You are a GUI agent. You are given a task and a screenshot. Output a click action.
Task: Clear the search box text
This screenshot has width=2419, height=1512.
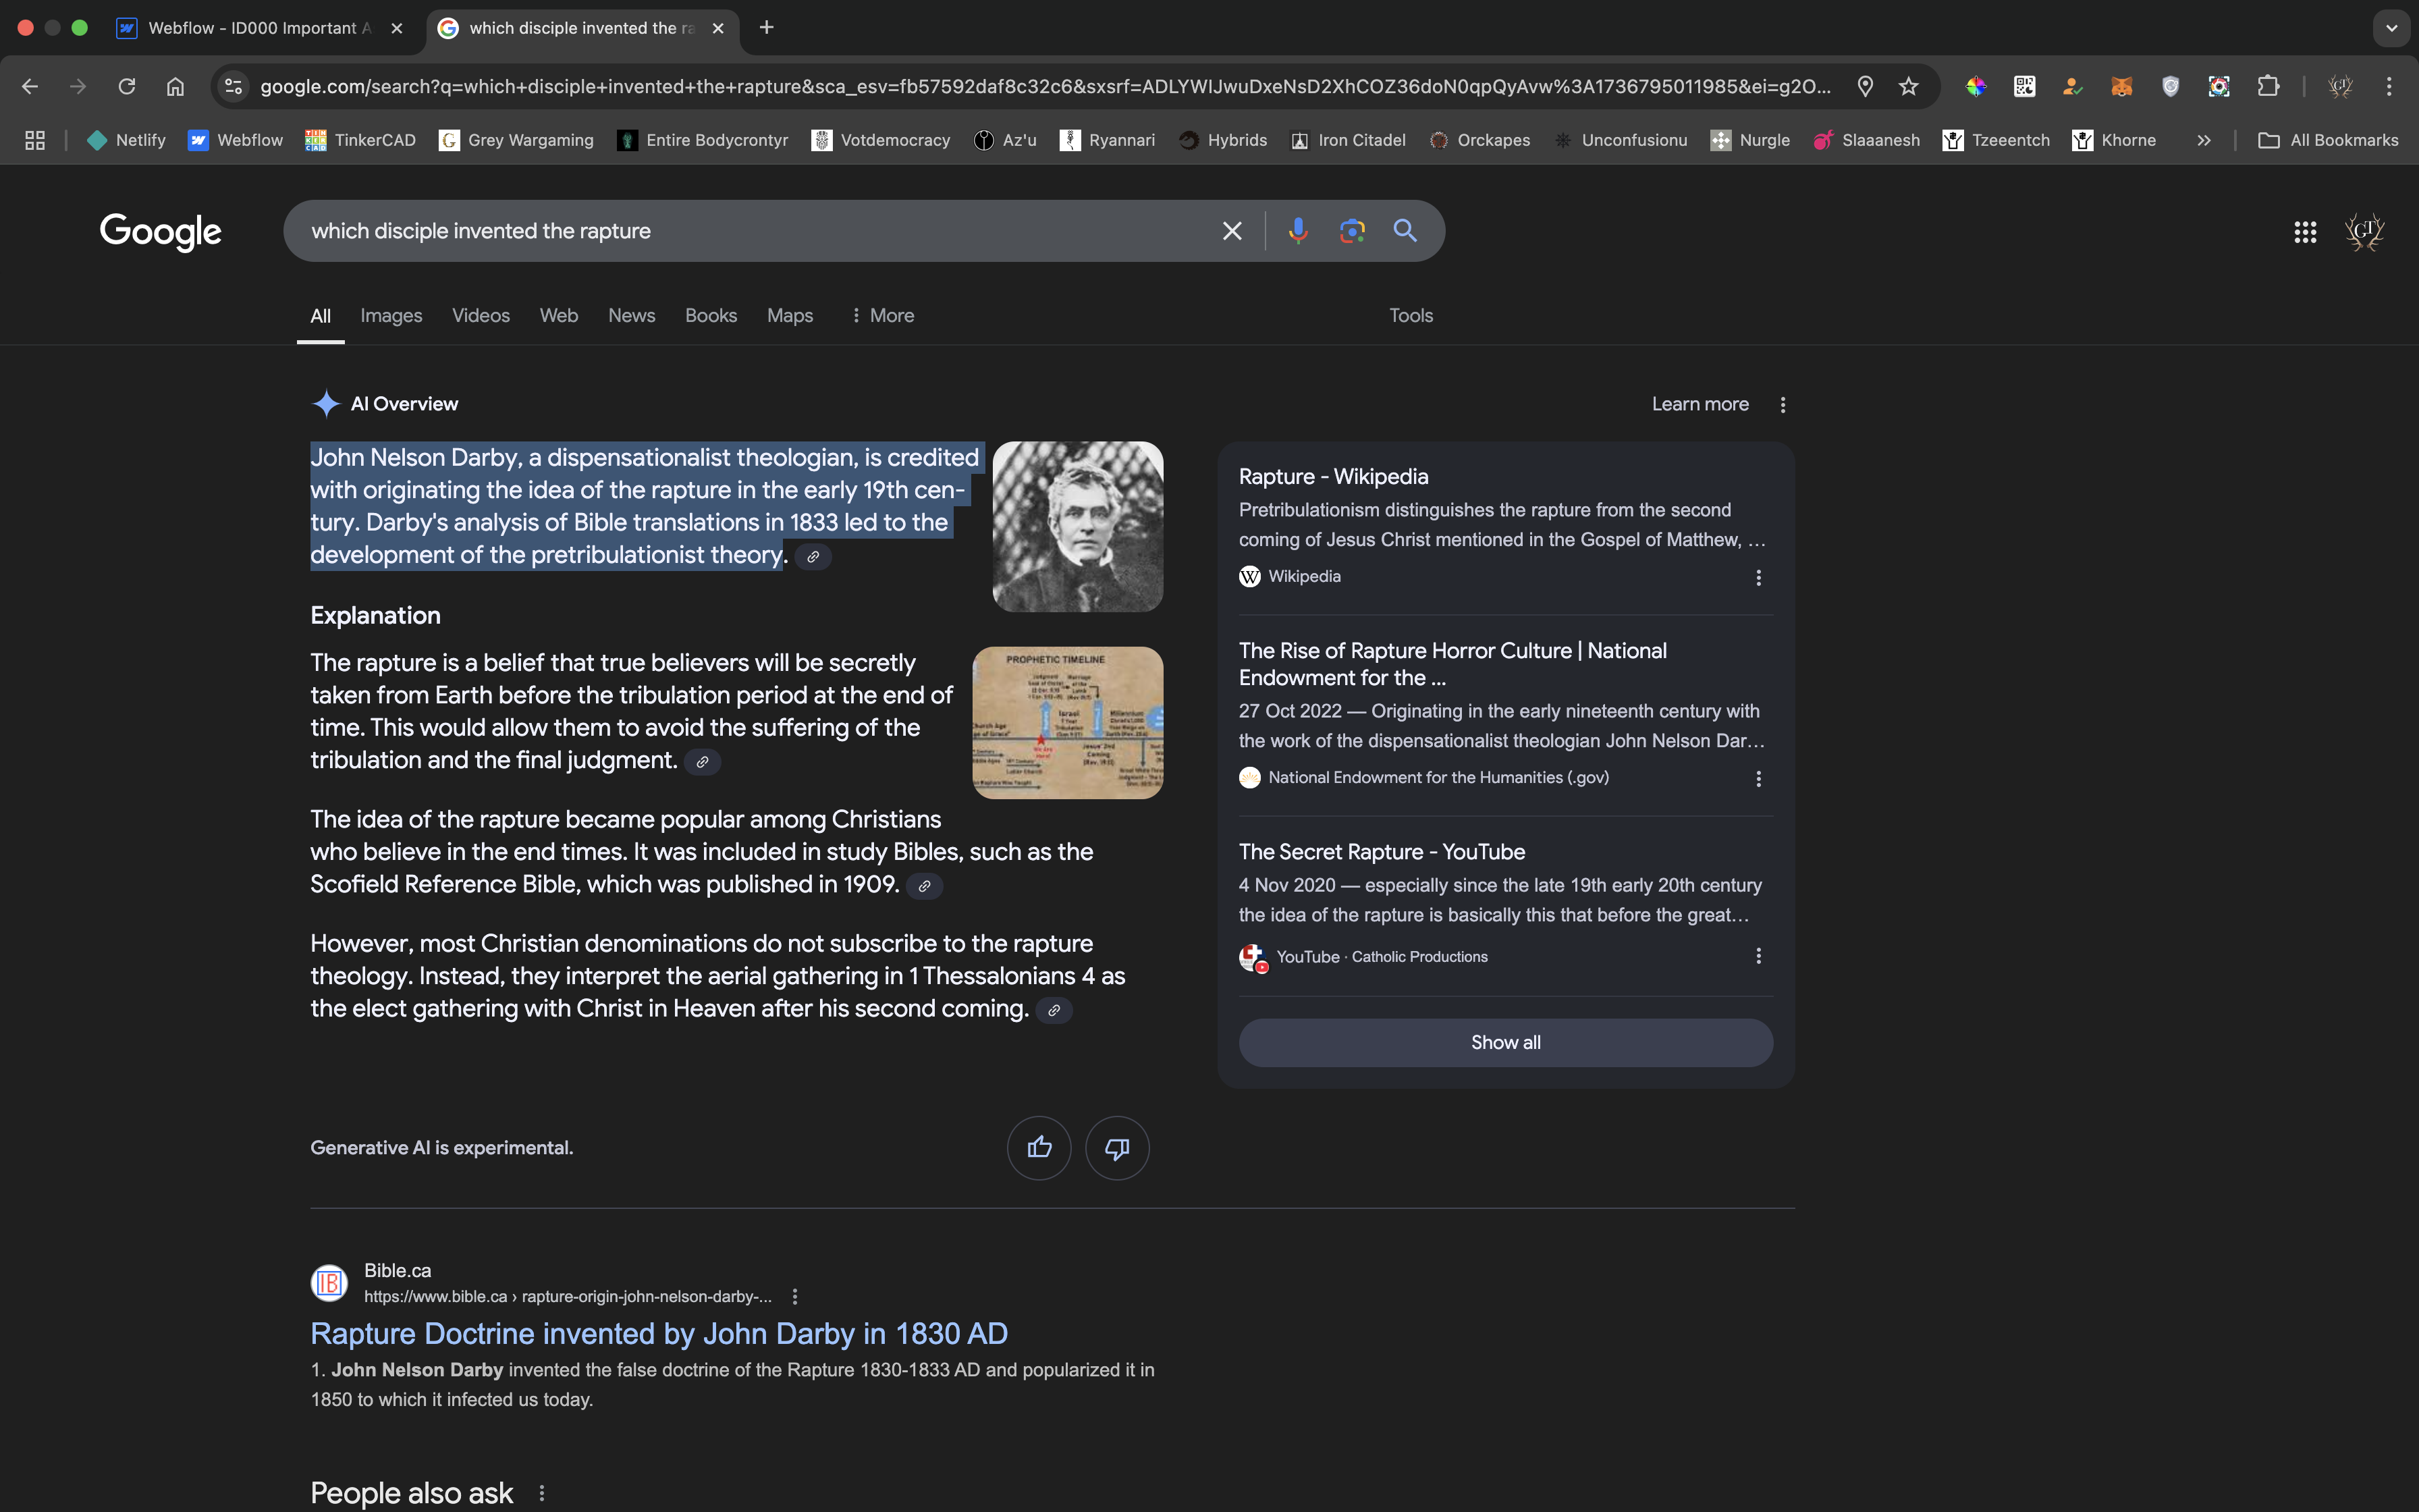point(1232,231)
